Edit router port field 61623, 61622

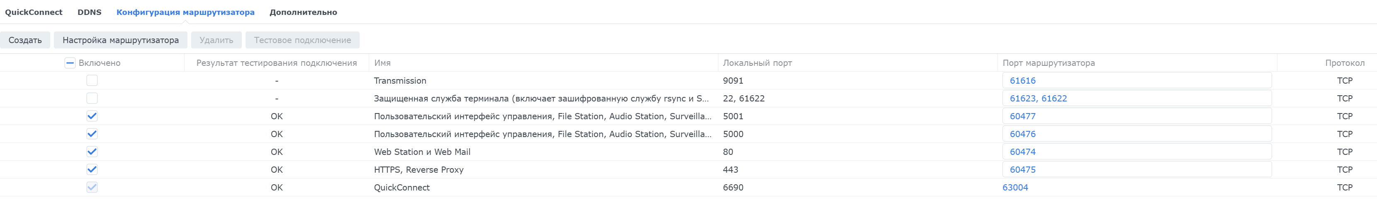[x=1136, y=98]
